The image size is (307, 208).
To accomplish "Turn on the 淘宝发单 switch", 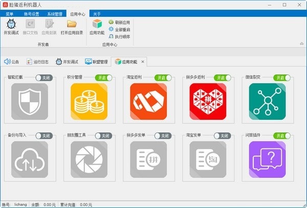I will click(223, 136).
